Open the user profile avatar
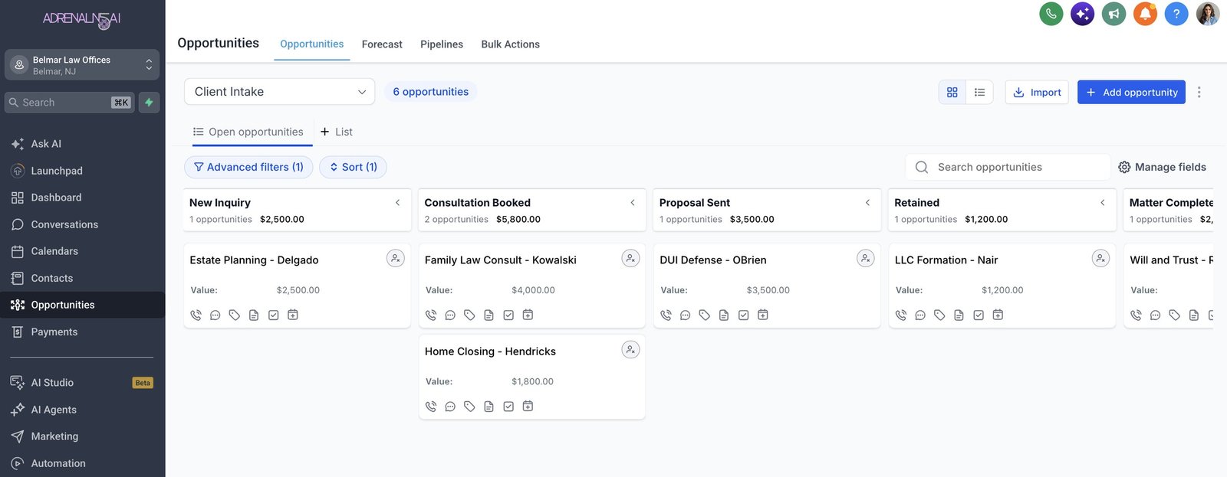The width and height of the screenshot is (1227, 477). click(1208, 13)
